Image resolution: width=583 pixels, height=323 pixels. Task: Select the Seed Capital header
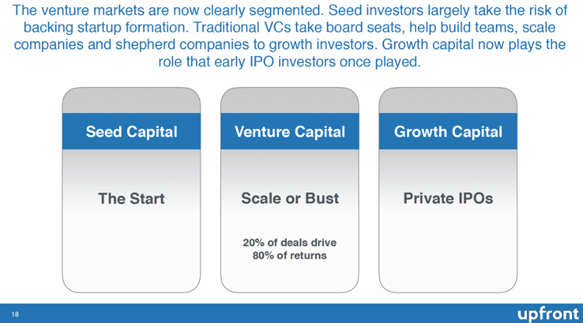tap(131, 131)
